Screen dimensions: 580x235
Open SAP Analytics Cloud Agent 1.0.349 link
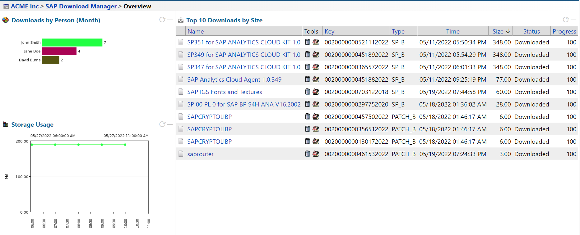[234, 79]
